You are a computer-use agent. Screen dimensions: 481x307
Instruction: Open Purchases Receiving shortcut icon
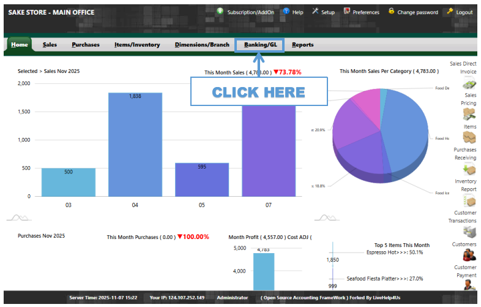469,169
